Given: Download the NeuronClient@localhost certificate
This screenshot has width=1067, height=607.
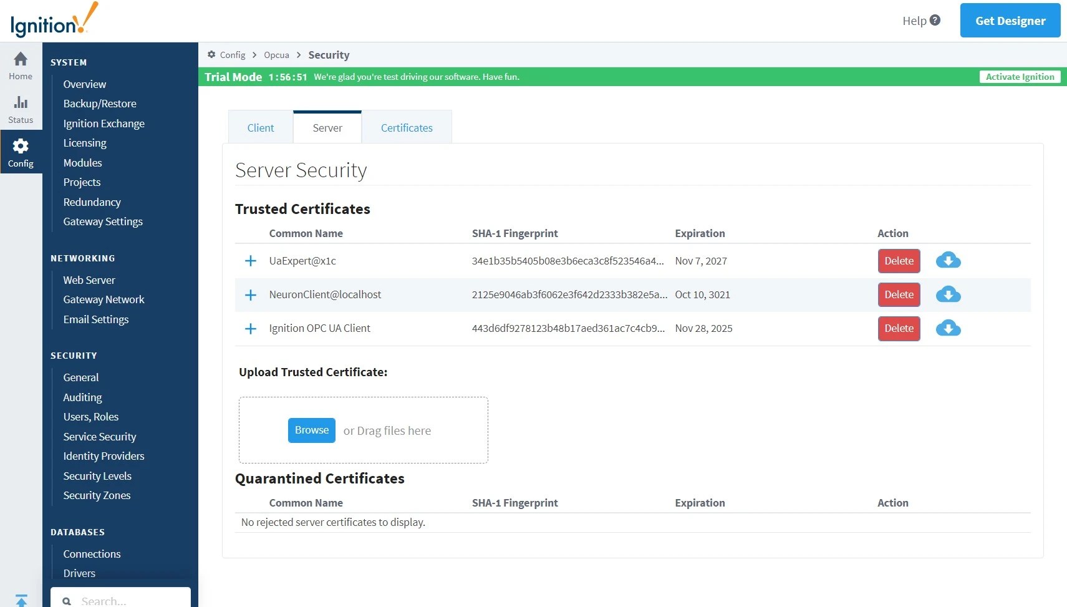Looking at the screenshot, I should 948,294.
